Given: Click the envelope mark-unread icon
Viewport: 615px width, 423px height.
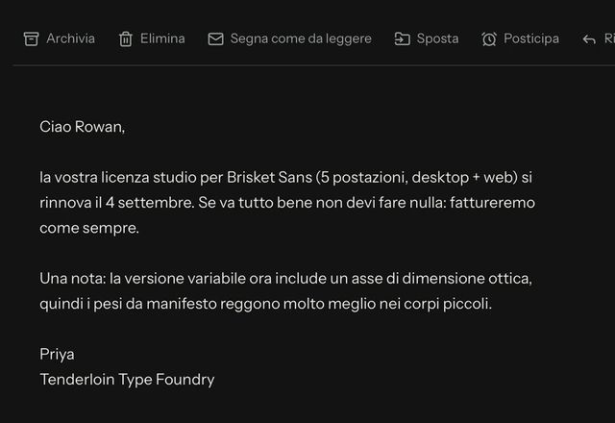Looking at the screenshot, I should 215,38.
